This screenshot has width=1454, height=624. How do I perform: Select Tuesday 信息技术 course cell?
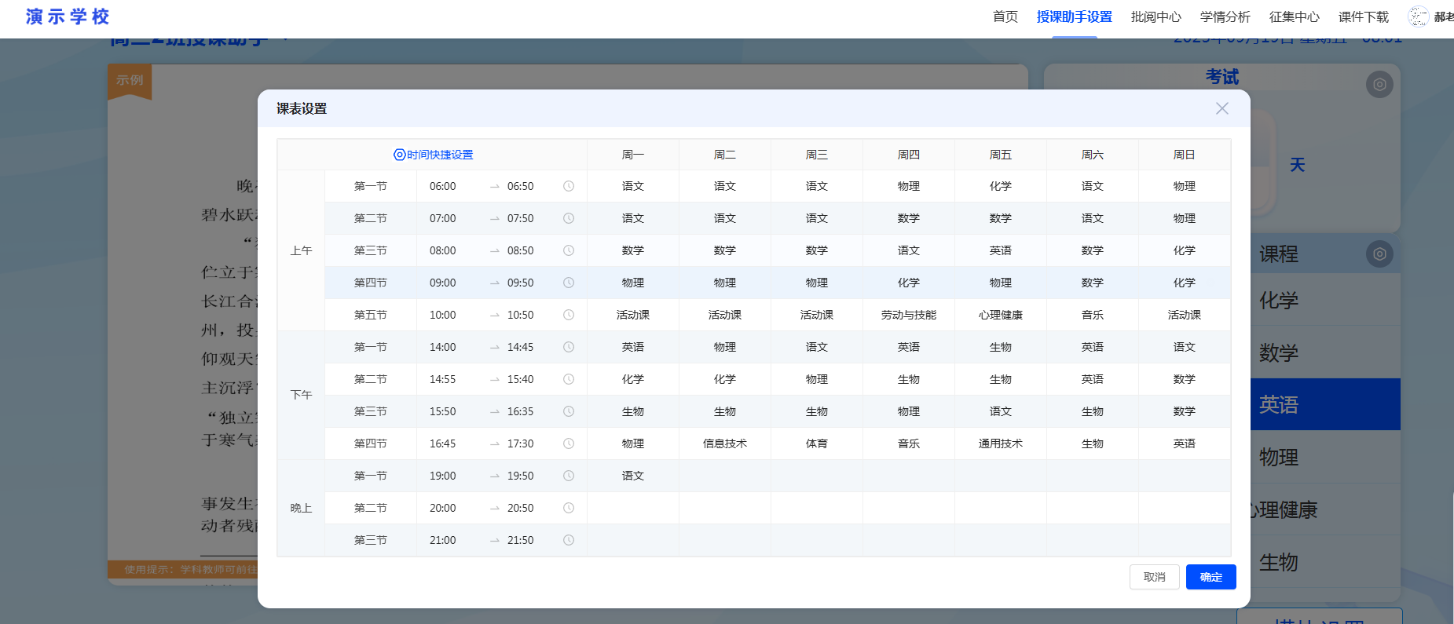click(724, 443)
